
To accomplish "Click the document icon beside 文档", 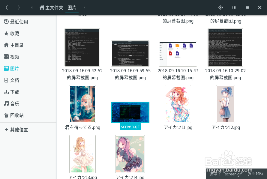I will [x=6, y=80].
